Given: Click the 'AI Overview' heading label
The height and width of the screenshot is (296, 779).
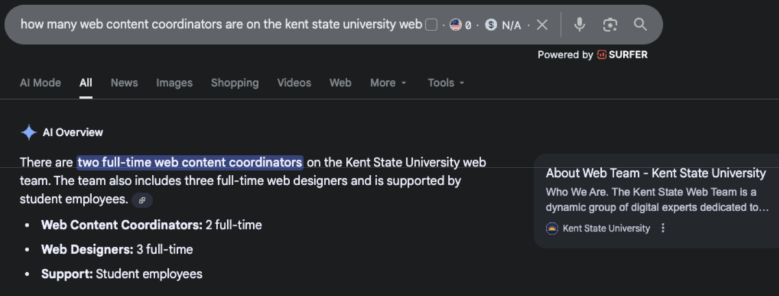Looking at the screenshot, I should [x=73, y=133].
